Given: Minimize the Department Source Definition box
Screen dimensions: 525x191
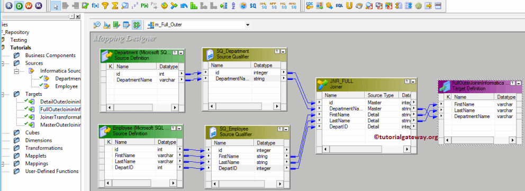Looking at the screenshot, I should coord(181,52).
